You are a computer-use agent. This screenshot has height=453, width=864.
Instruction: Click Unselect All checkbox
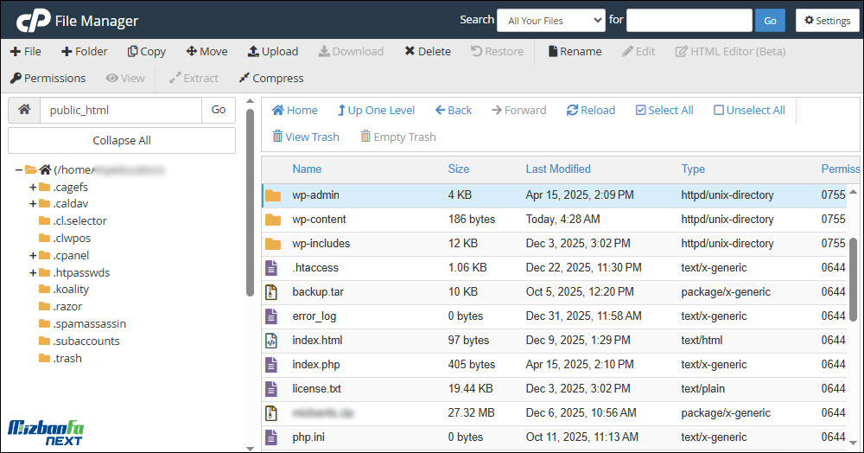point(749,110)
